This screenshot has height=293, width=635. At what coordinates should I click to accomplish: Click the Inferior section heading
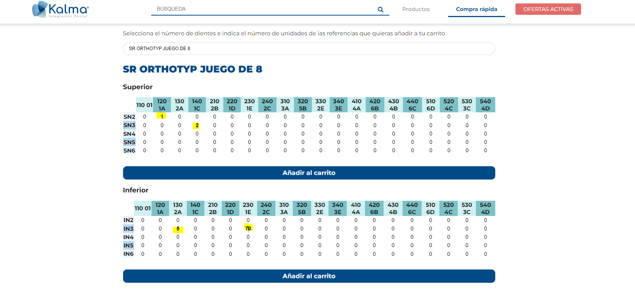tap(136, 190)
